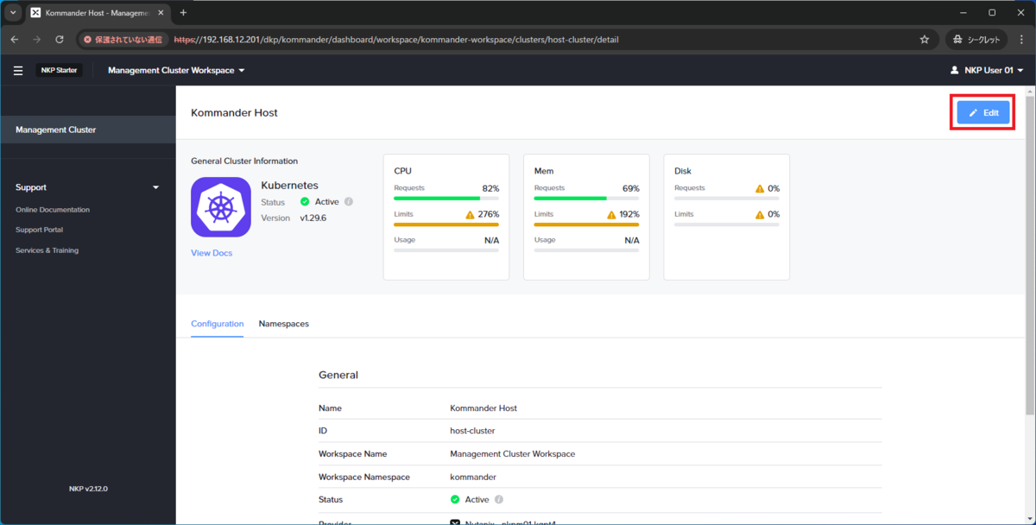
Task: Open the hamburger navigation menu
Action: click(18, 70)
